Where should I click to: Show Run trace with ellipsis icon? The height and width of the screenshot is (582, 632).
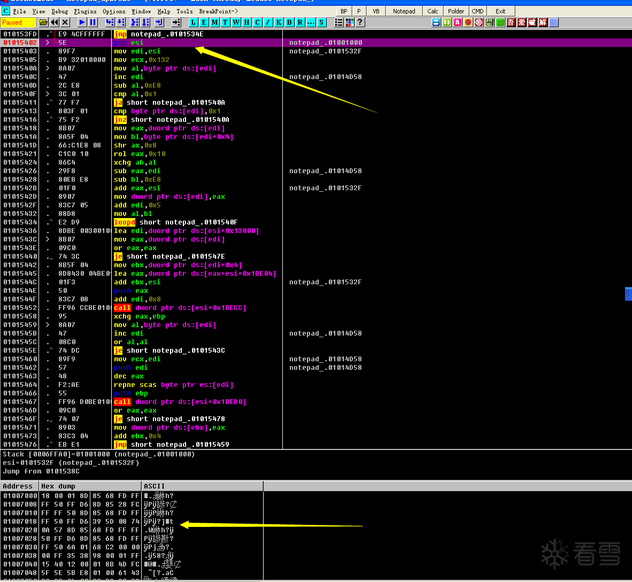click(311, 22)
